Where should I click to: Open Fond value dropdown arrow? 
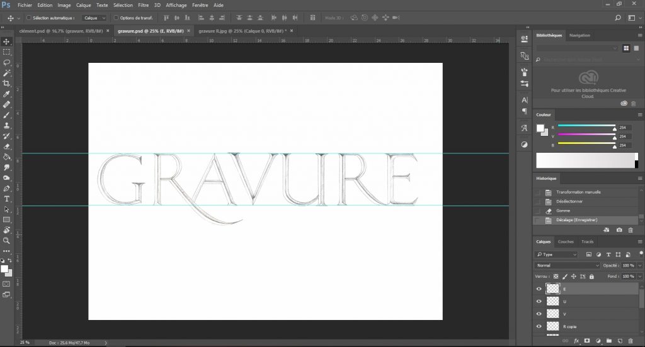(639, 277)
